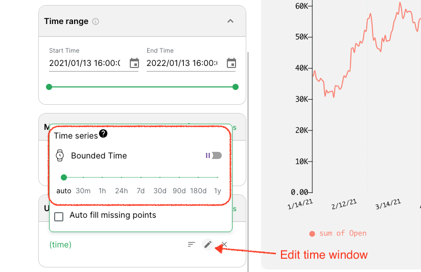421x272 pixels.
Task: Remove the (time) entry with X
Action: click(224, 244)
